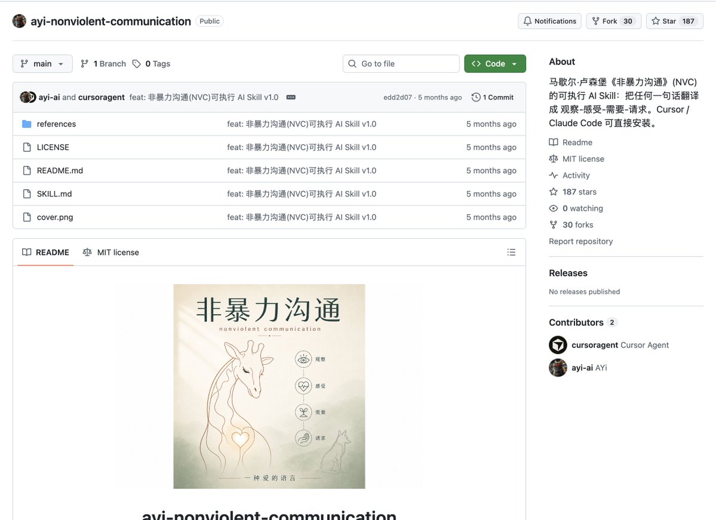The image size is (716, 520).
Task: Open the LICENSE file
Action: click(x=53, y=147)
